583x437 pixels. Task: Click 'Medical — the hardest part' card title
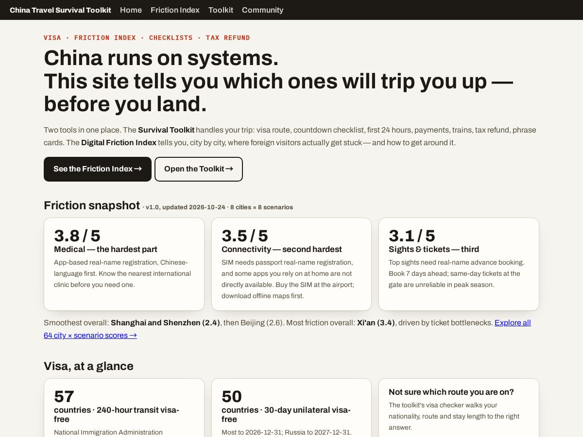[x=105, y=249]
